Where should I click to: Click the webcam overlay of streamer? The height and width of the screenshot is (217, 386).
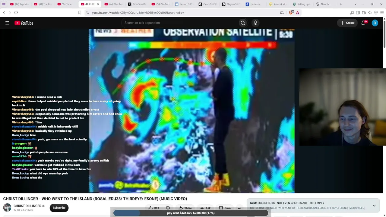click(x=342, y=107)
